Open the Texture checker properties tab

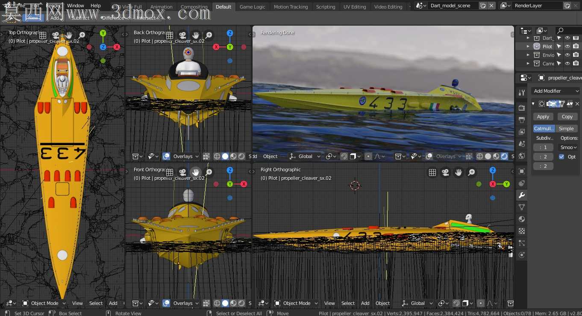click(521, 231)
